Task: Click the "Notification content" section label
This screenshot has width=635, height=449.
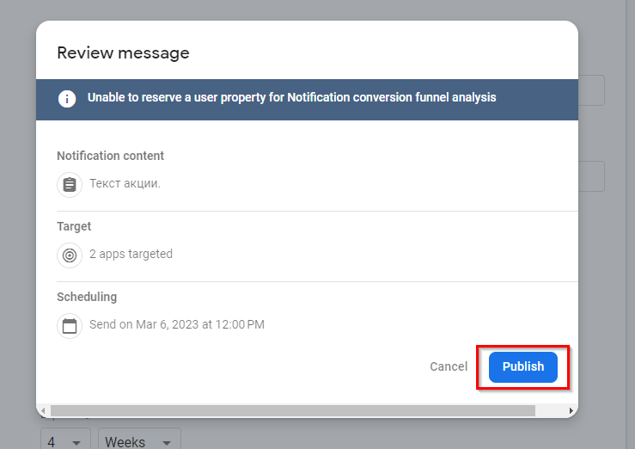Action: click(110, 156)
